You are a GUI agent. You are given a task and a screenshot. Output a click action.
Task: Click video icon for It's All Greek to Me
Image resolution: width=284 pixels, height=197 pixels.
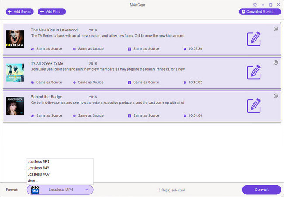pos(32,82)
